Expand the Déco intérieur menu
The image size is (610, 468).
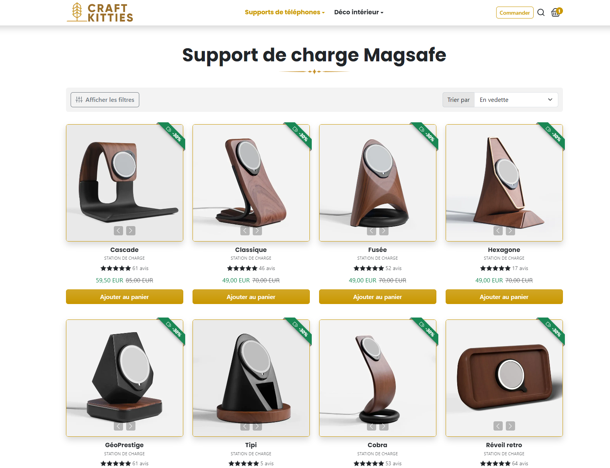point(359,12)
